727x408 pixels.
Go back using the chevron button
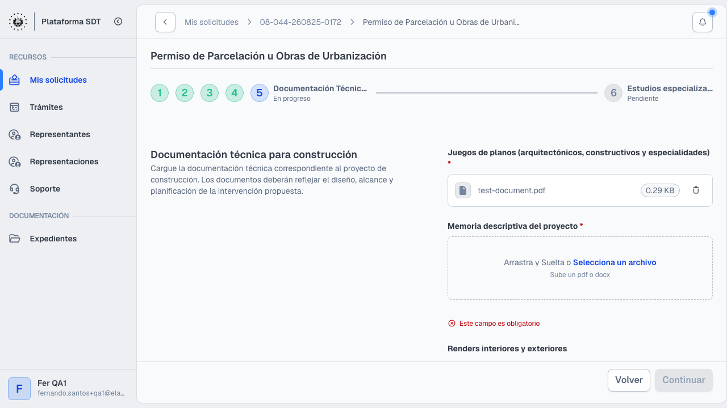tap(165, 22)
